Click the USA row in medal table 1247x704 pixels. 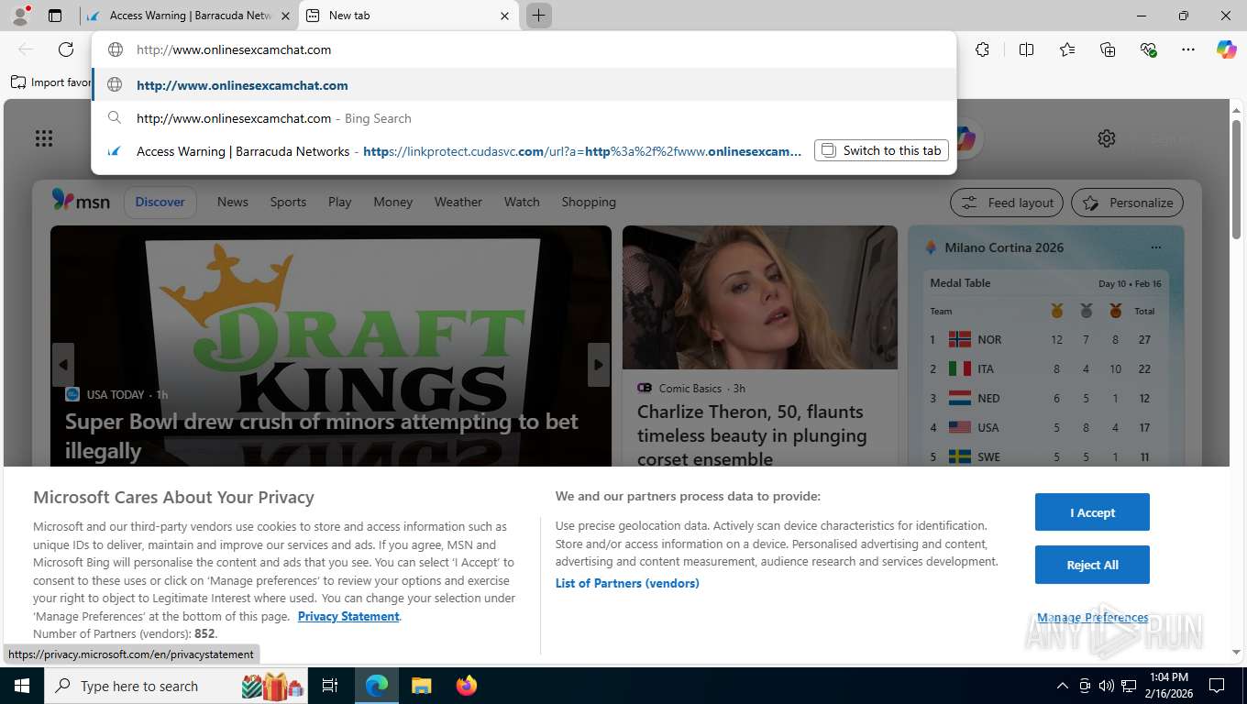pos(1045,427)
